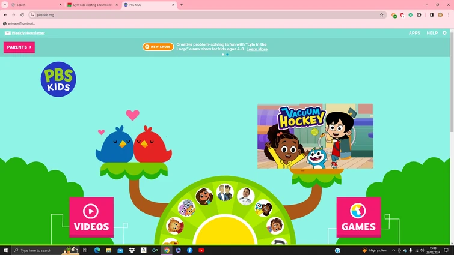454x255 pixels.
Task: Click the NEW SHOW button
Action: 158,46
